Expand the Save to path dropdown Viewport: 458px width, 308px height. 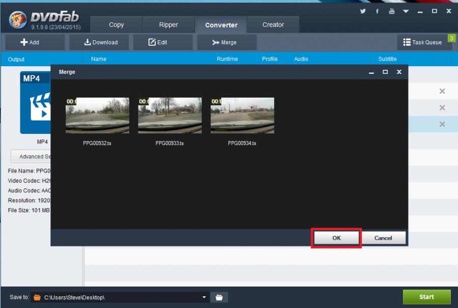(204, 297)
